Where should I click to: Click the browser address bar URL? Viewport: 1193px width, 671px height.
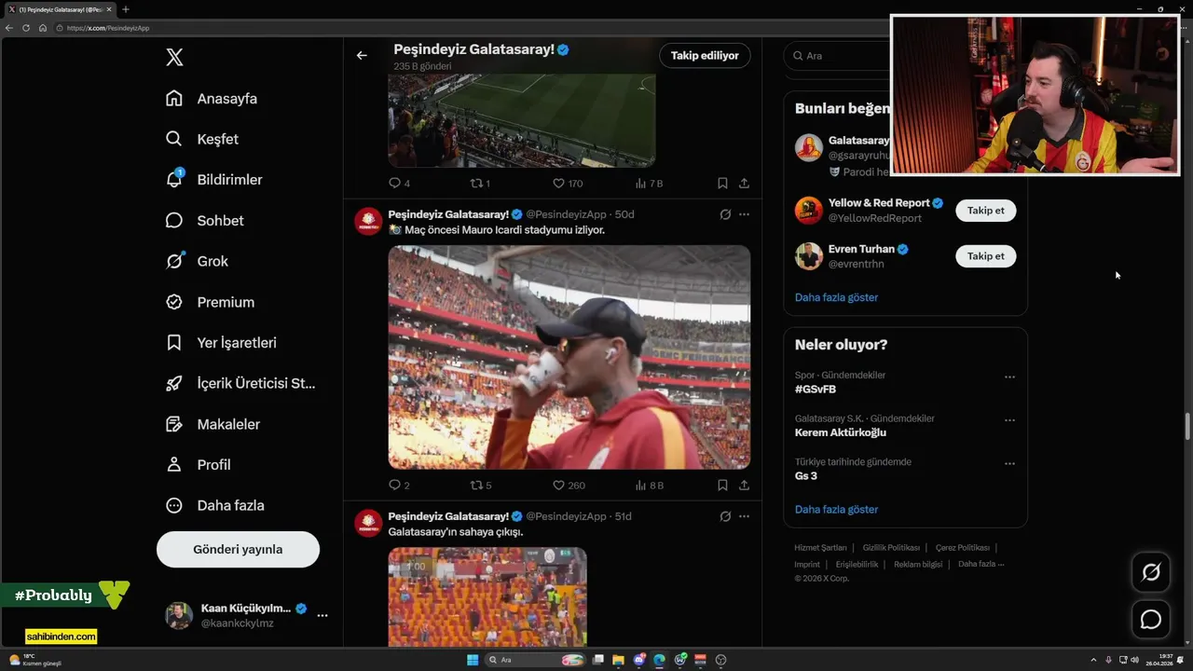point(108,28)
